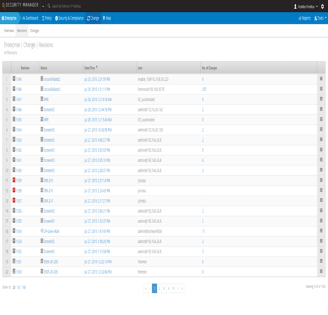This screenshot has height=315, width=328.
Task: Click revision icon beside 1546
Action: 14,109
